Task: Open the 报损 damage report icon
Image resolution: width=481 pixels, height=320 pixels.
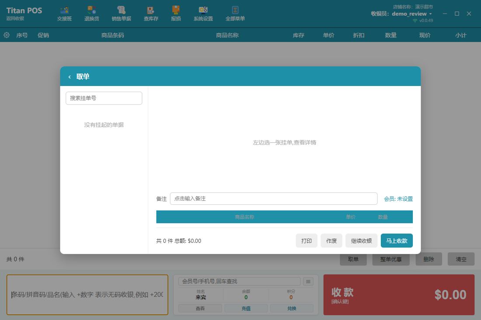Action: (176, 14)
